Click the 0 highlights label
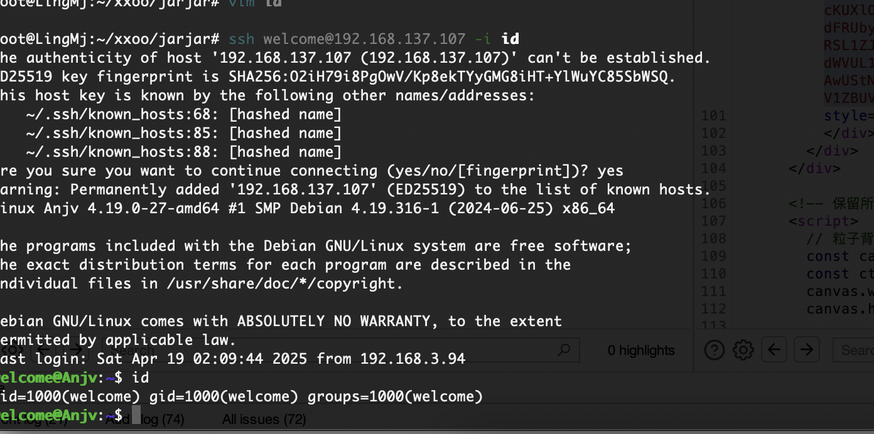 641,351
